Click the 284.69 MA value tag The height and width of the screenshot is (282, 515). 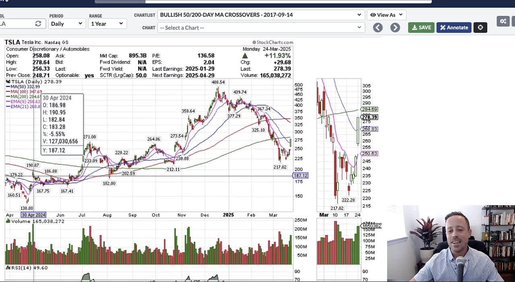(x=370, y=109)
